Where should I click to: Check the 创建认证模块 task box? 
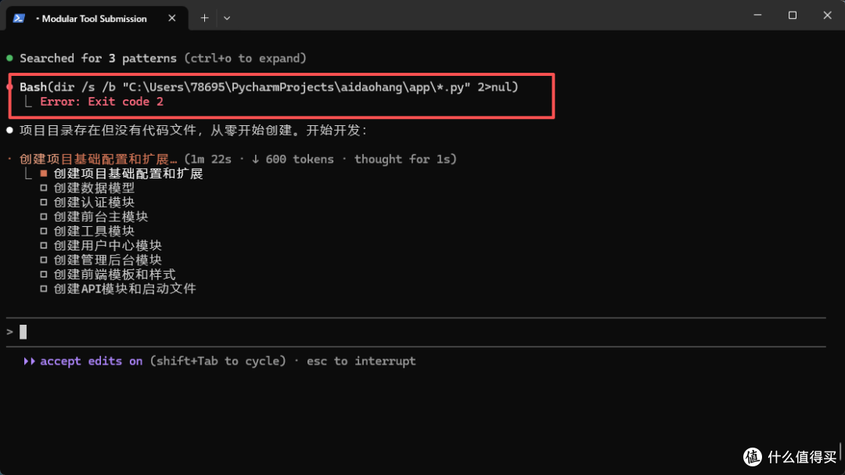(44, 202)
